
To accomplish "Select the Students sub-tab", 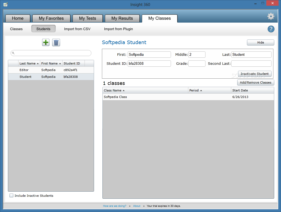I will (x=43, y=29).
